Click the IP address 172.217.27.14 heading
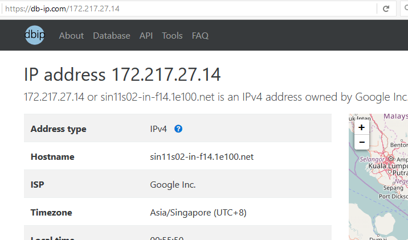Screen dimensions: 408x240 pos(123,75)
